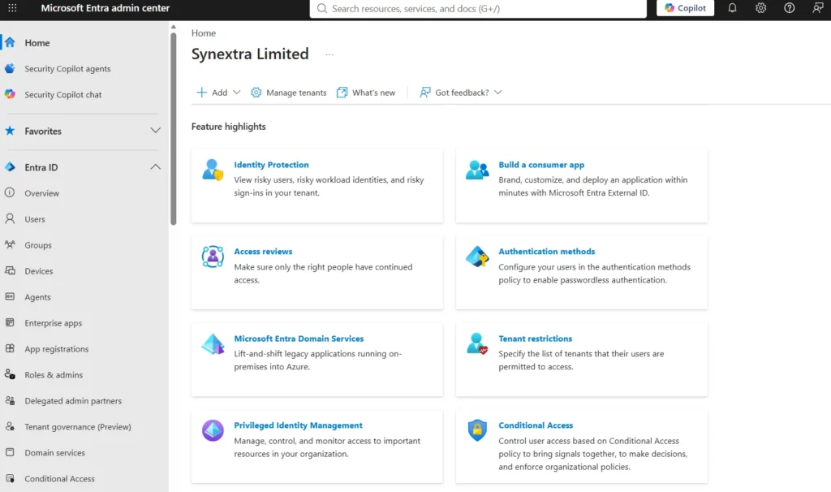The image size is (831, 492).
Task: Click the Tenant governance icon
Action: coord(10,426)
